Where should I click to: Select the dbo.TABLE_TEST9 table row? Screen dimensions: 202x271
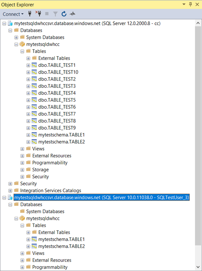click(x=57, y=128)
